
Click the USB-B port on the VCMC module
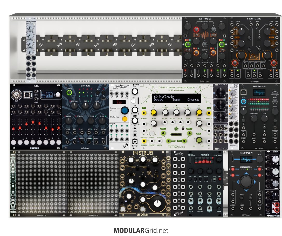pos(28,95)
